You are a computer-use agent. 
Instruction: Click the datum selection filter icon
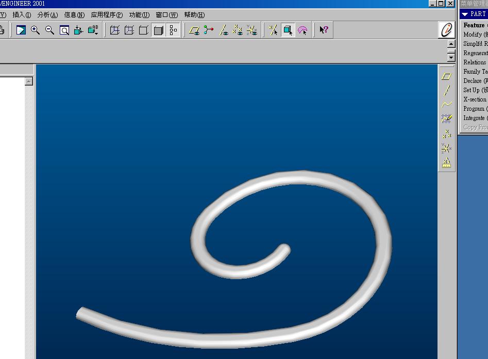click(273, 30)
